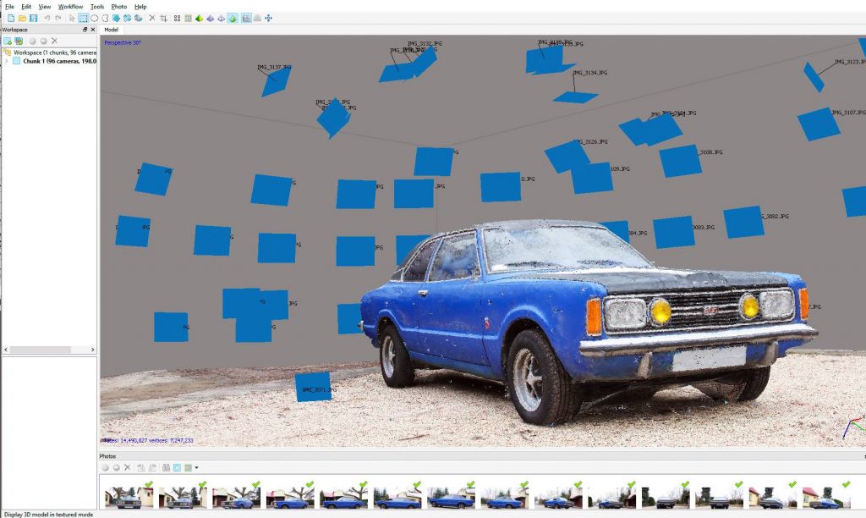Close the Workspace panel

pos(93,30)
